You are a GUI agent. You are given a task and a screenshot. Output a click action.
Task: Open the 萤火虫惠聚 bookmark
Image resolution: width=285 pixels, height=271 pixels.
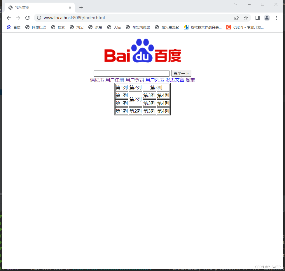click(x=167, y=27)
